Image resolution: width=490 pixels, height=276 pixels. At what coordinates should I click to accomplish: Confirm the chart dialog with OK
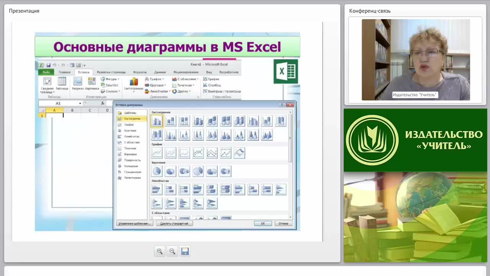coord(263,223)
